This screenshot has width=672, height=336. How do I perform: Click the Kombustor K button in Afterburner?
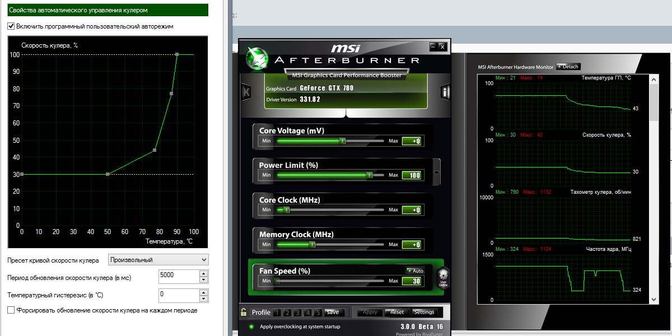246,92
